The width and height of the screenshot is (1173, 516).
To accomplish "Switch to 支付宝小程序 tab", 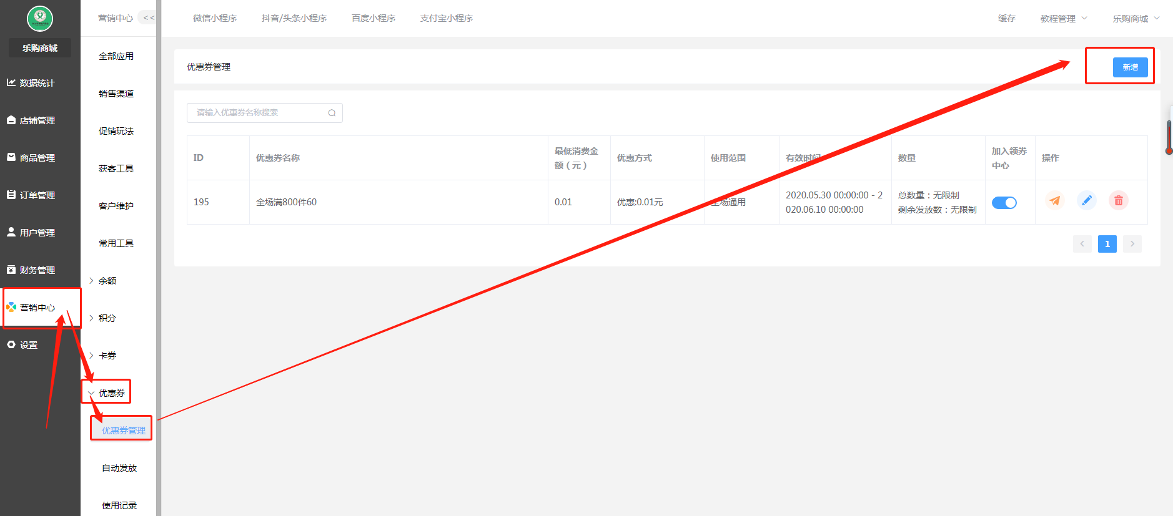I will [x=447, y=18].
